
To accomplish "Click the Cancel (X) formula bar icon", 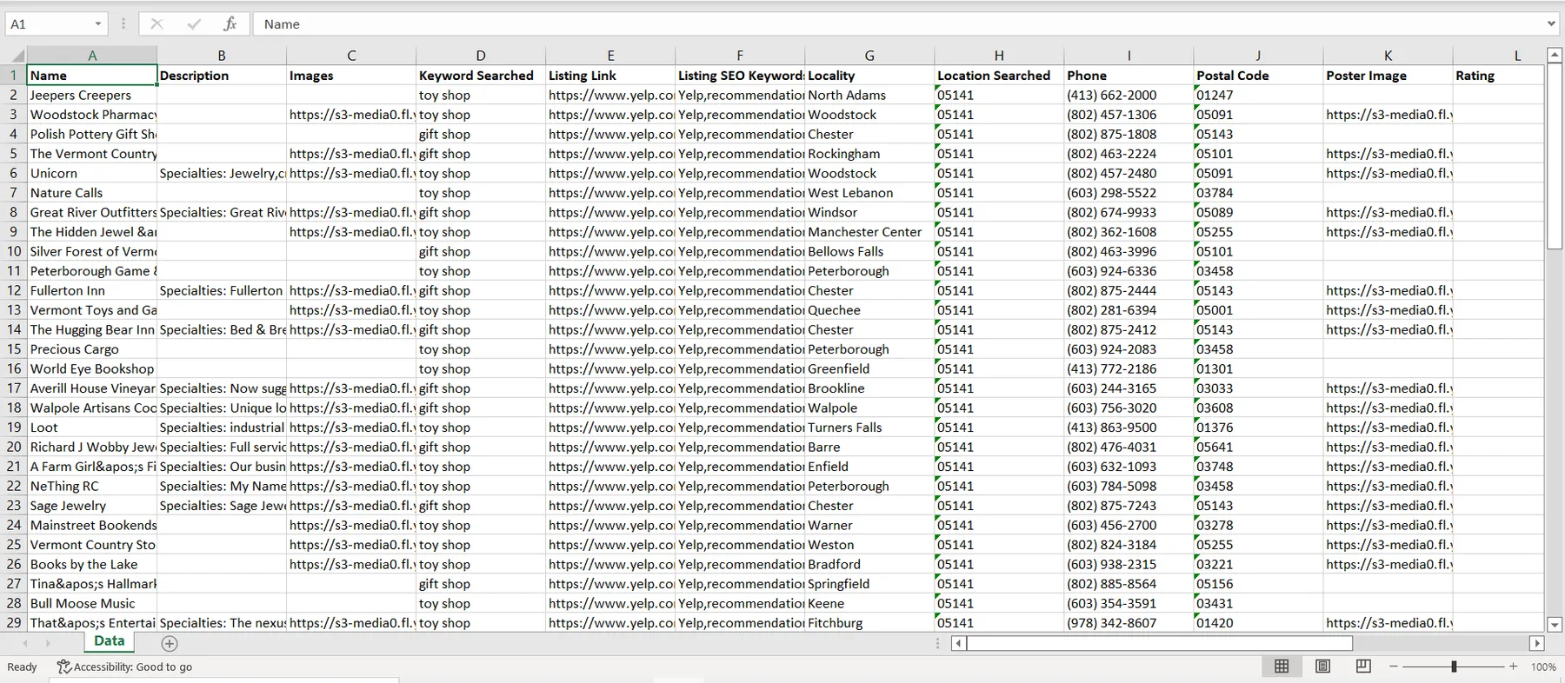I will point(156,24).
